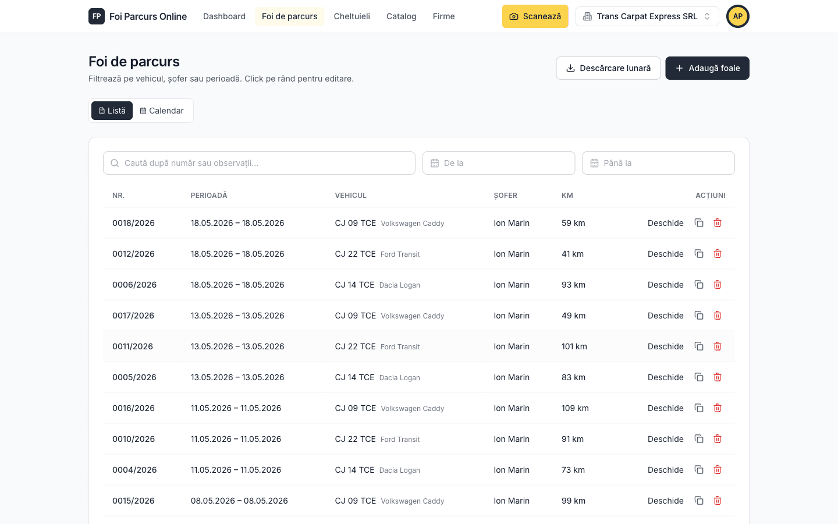
Task: Switch to Calendar view
Action: [x=162, y=111]
